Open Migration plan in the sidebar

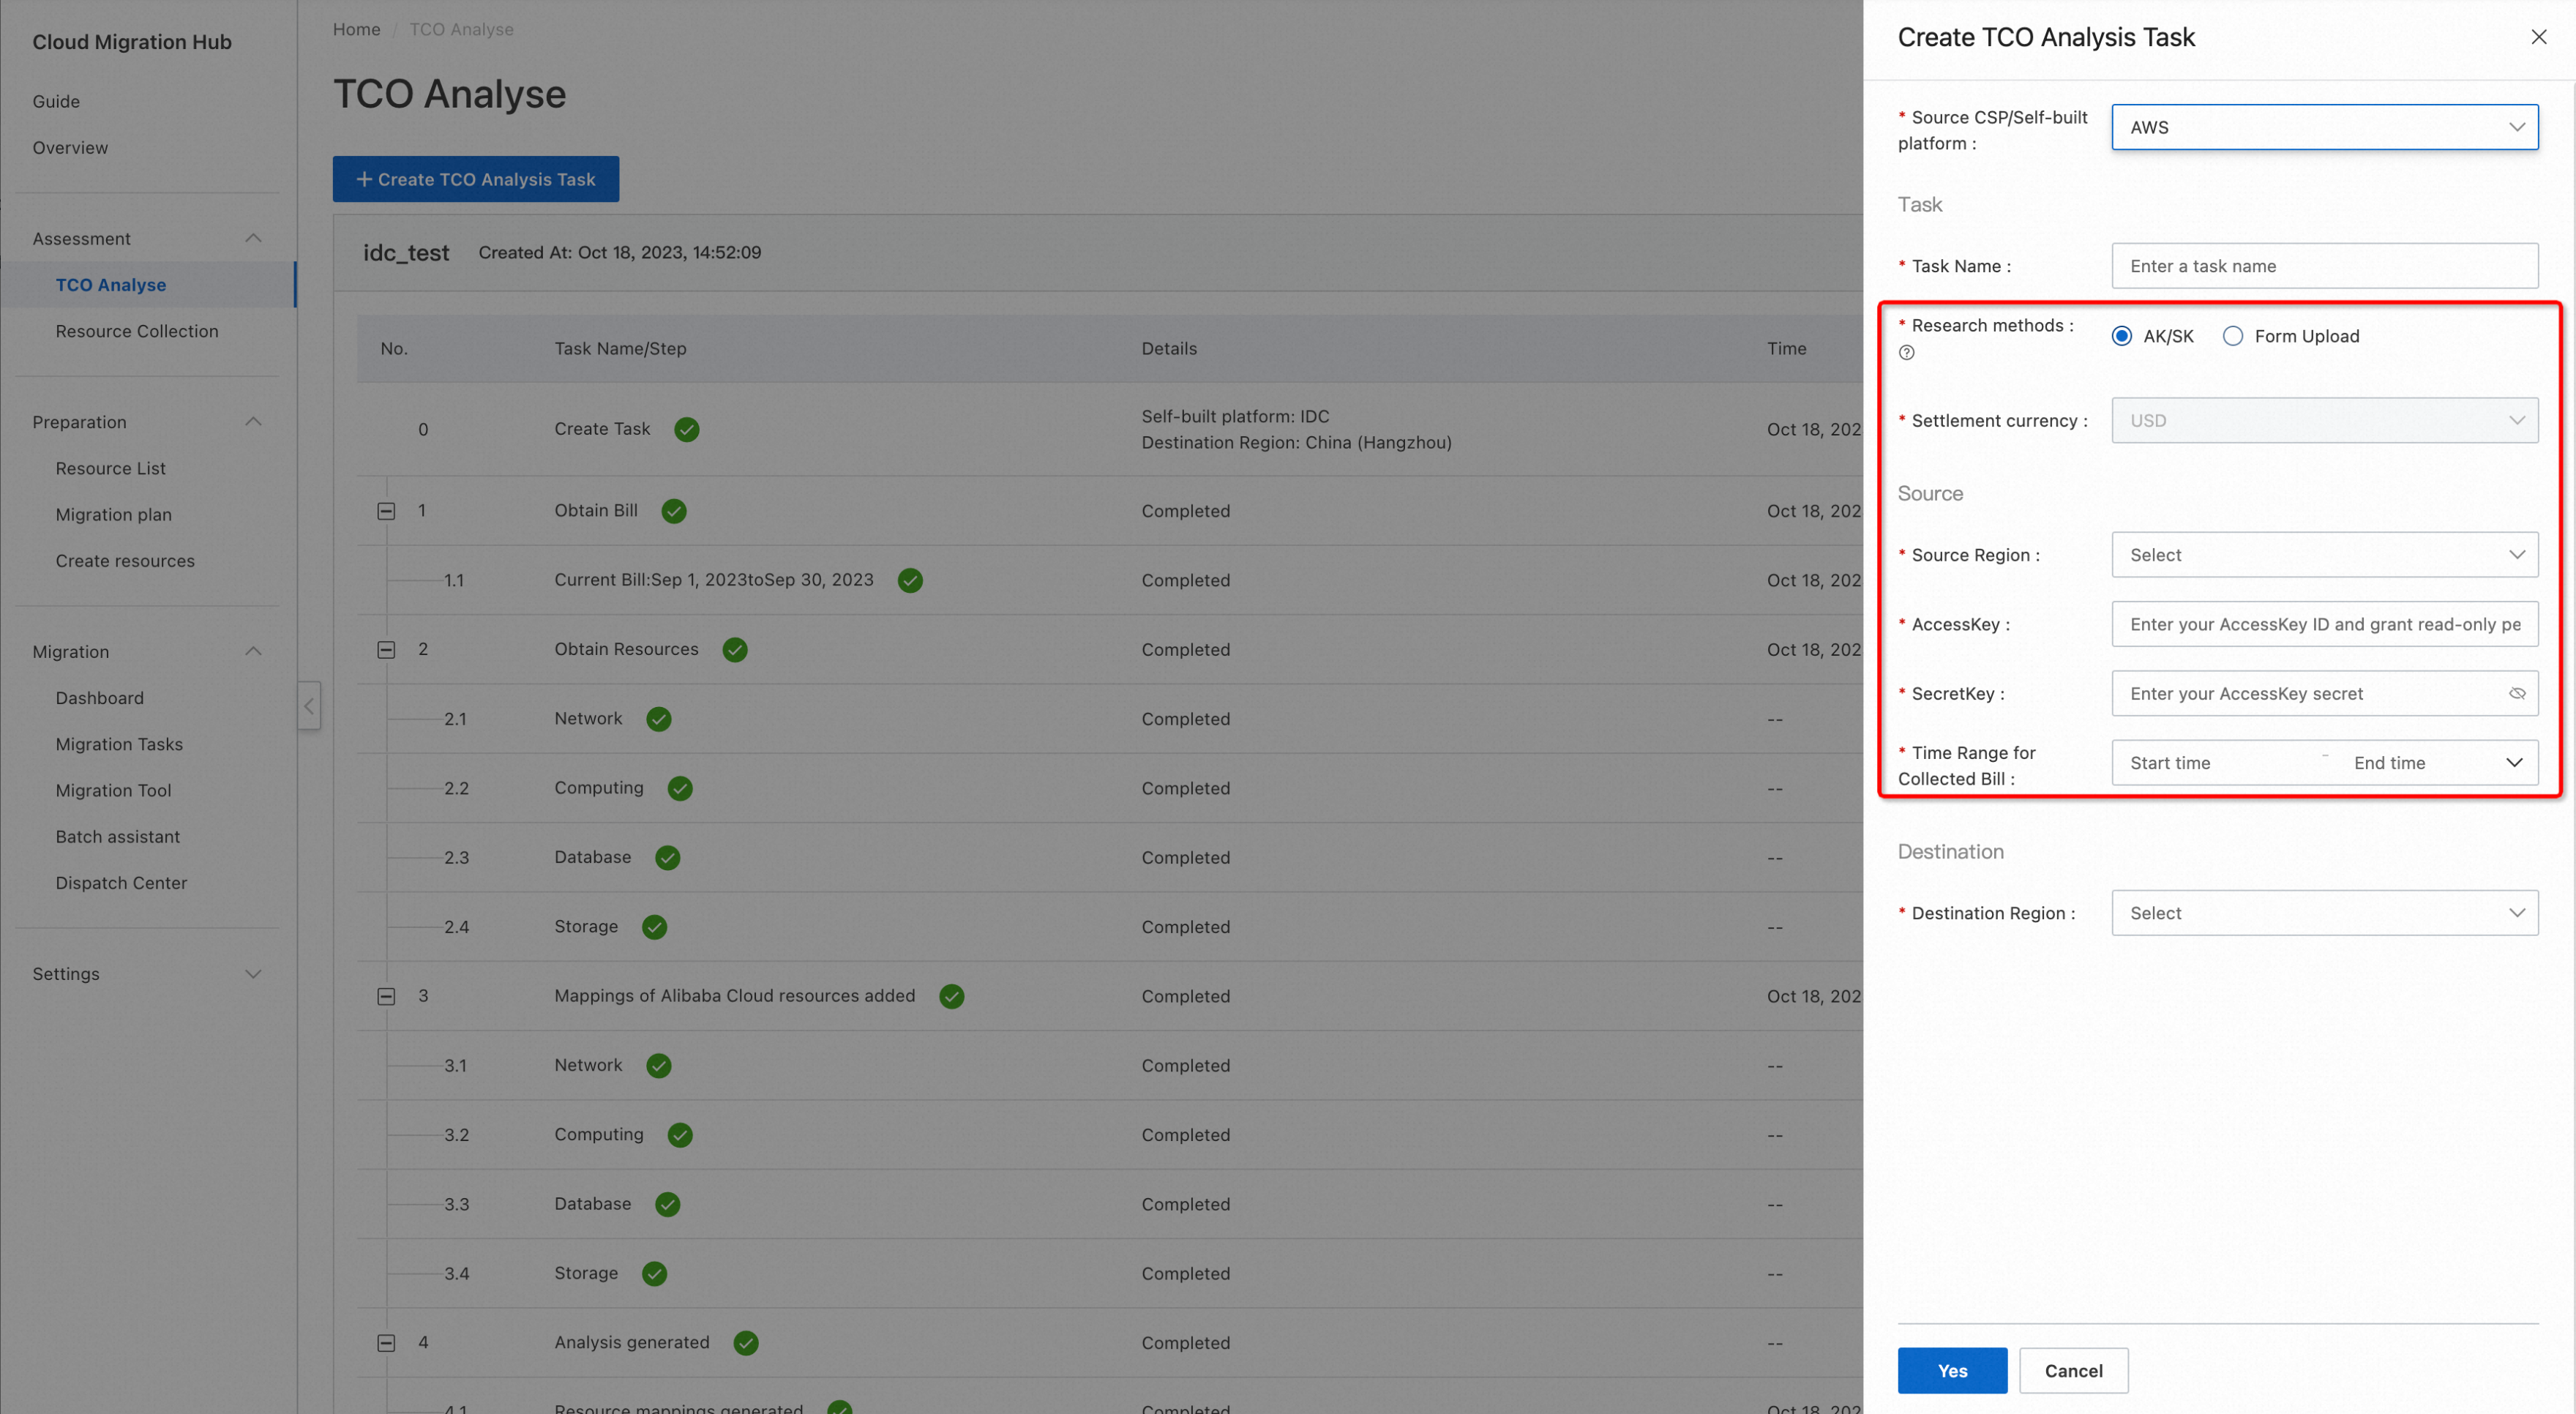click(x=114, y=514)
